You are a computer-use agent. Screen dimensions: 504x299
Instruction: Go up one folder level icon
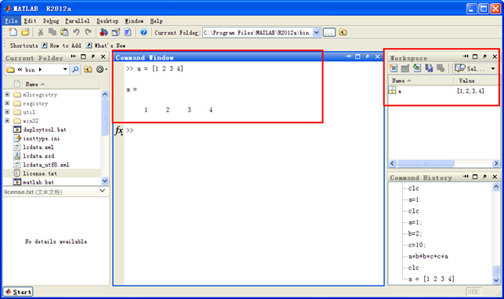(x=343, y=32)
